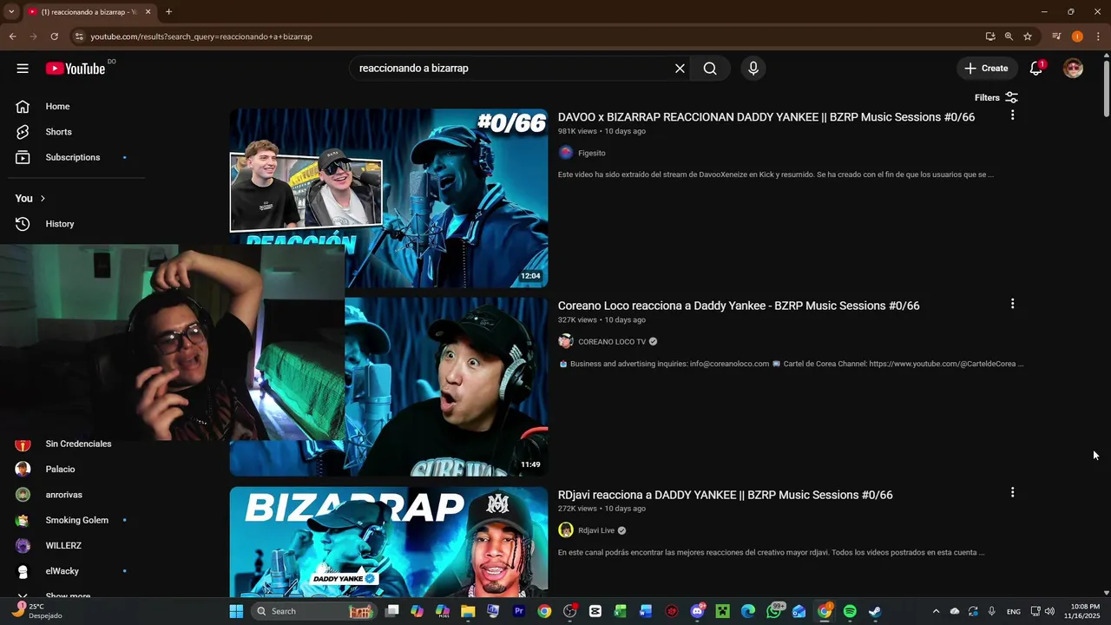Viewport: 1111px width, 625px height.
Task: Open Subscriptions in the sidebar
Action: pos(73,157)
